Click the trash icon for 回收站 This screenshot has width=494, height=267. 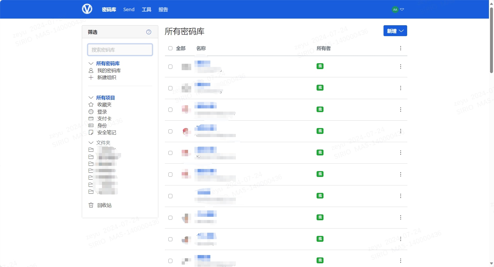click(91, 205)
